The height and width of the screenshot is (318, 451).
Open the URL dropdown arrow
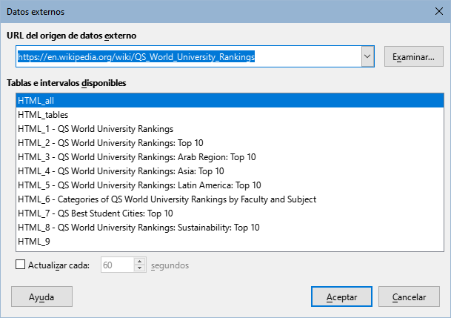367,57
